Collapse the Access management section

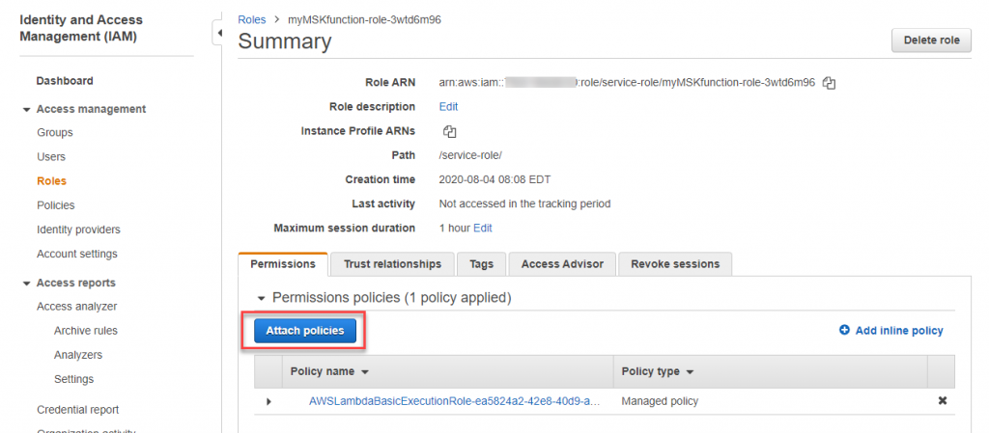coord(26,110)
